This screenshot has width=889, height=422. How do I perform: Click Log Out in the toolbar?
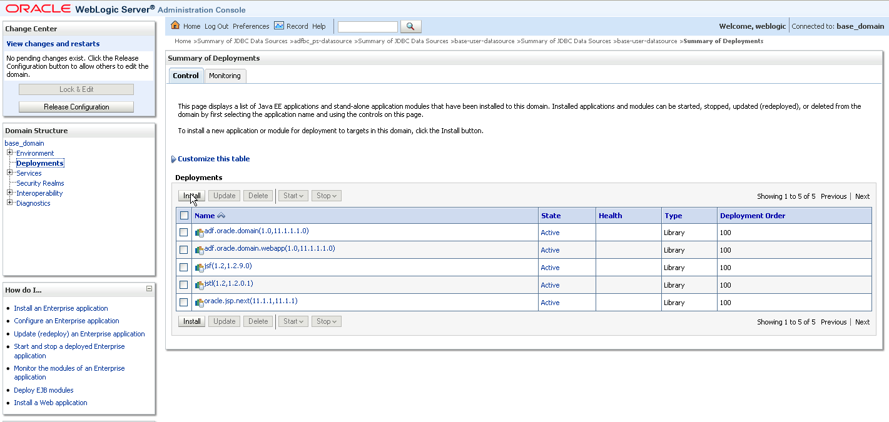(x=216, y=26)
